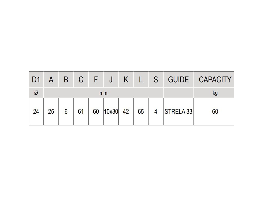Screen dimensions: 263x197
Task: Click the 10x30 value under J
Action: 111,111
